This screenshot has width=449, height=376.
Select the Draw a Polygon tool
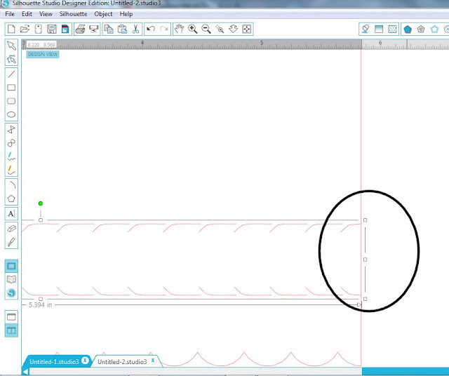(x=11, y=130)
